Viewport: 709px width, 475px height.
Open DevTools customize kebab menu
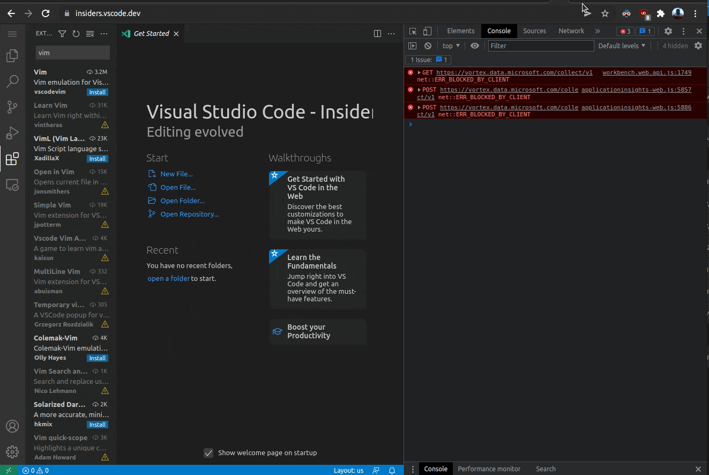point(683,31)
